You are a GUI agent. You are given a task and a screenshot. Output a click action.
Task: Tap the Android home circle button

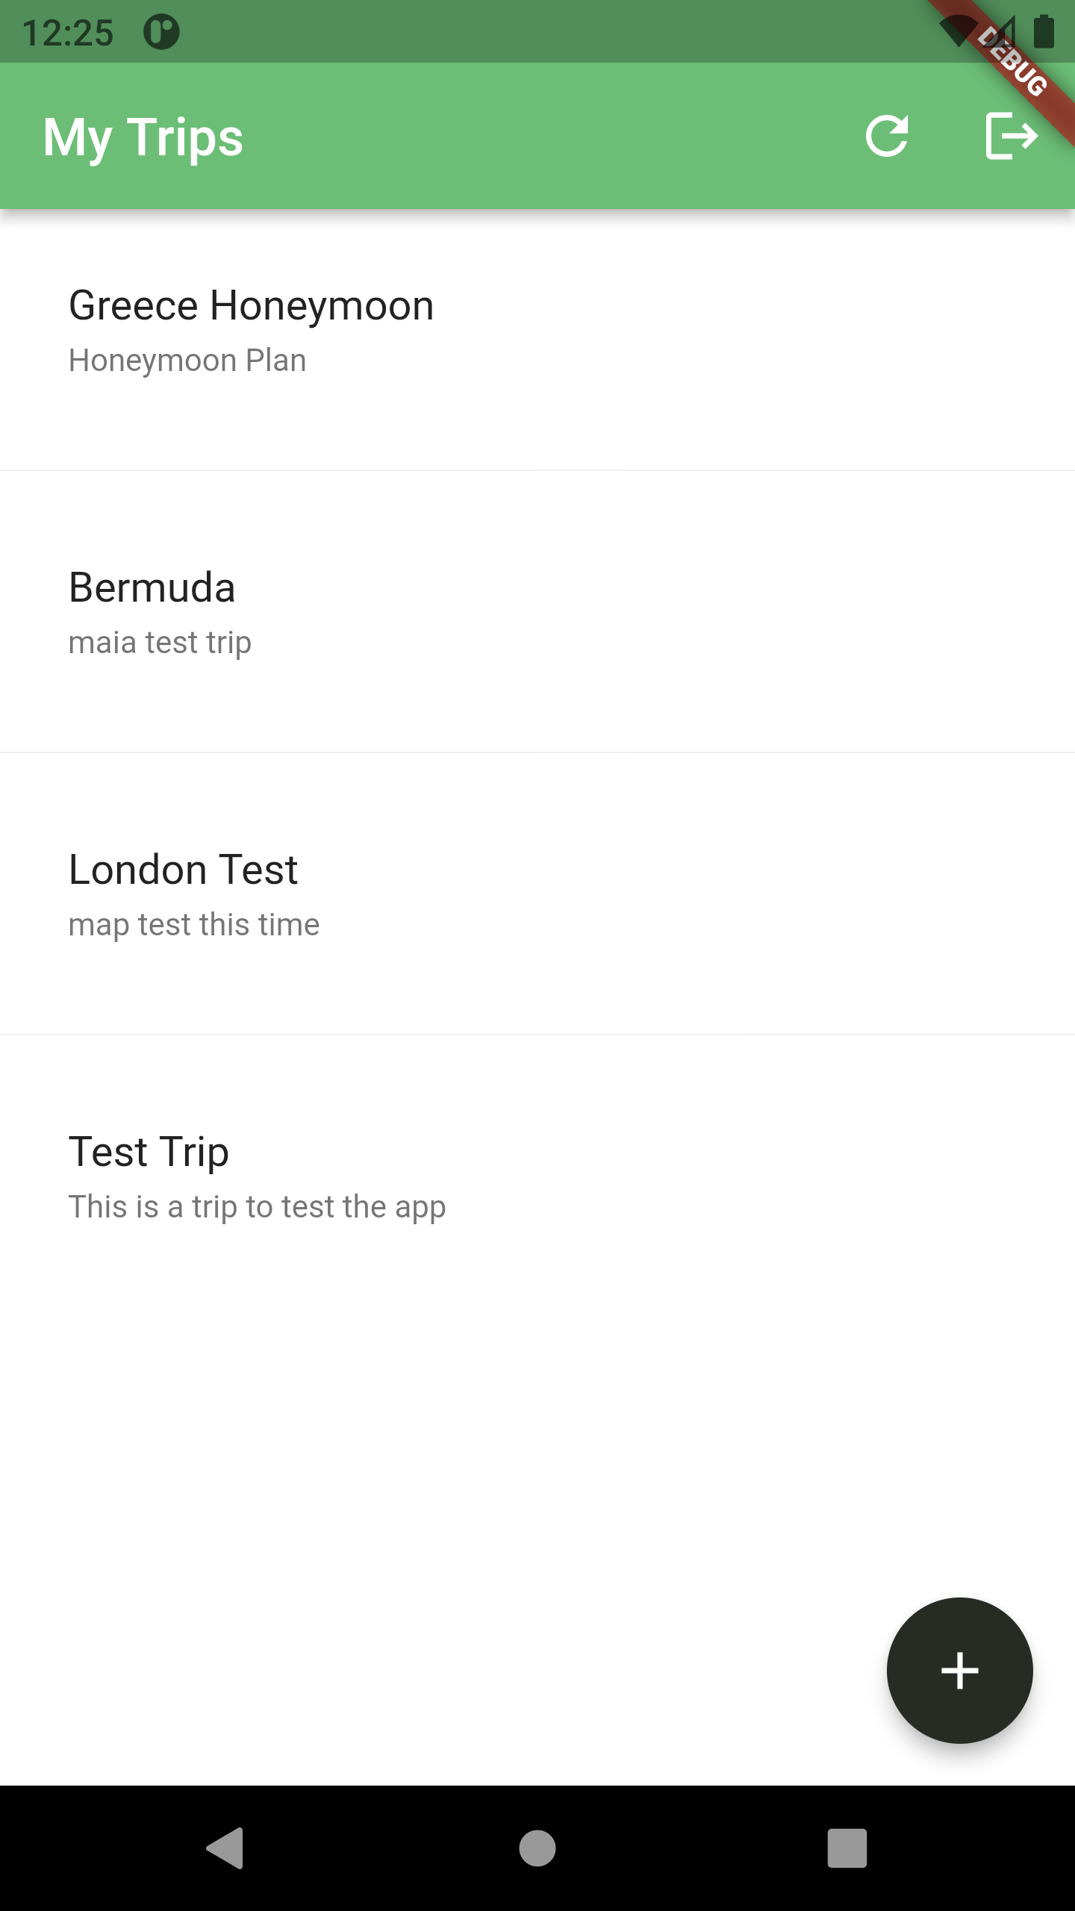[x=537, y=1848]
